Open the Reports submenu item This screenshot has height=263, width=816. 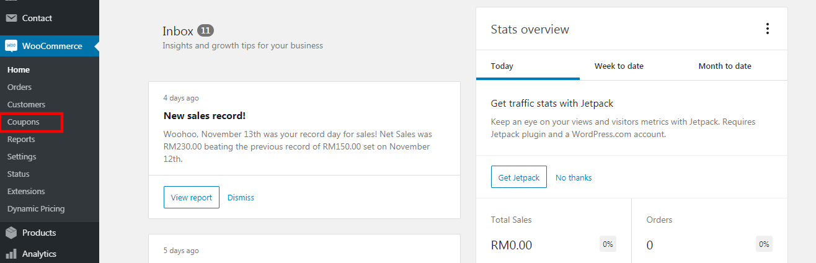21,140
